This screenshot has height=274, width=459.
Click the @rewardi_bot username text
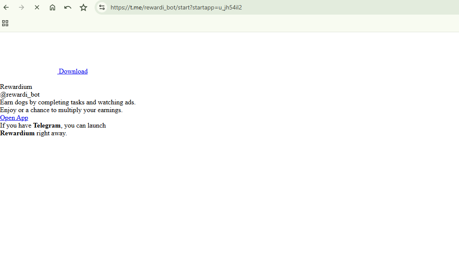point(20,94)
